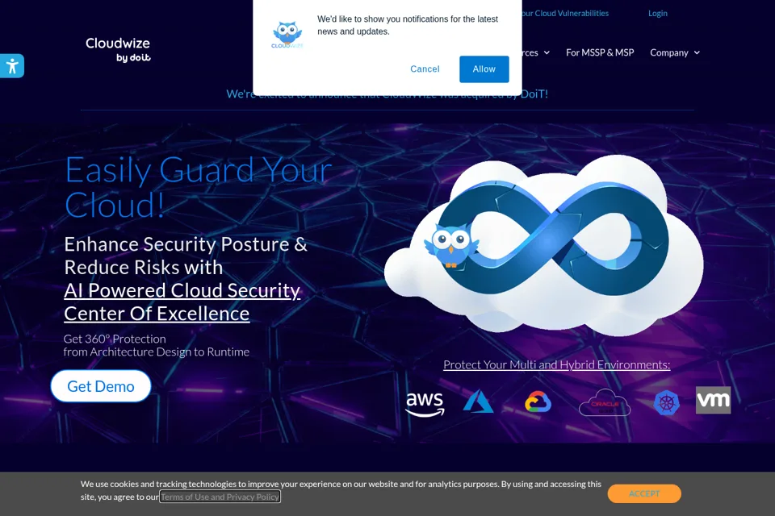
Task: Select the VMware vm logo
Action: (x=713, y=400)
